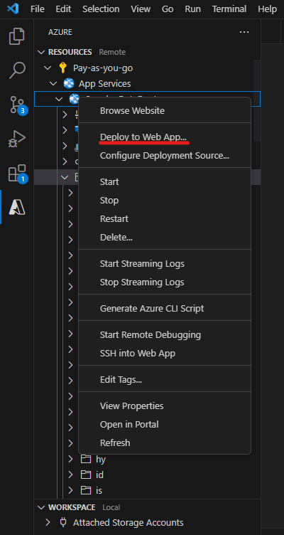Open the Go menu

pyautogui.click(x=168, y=9)
